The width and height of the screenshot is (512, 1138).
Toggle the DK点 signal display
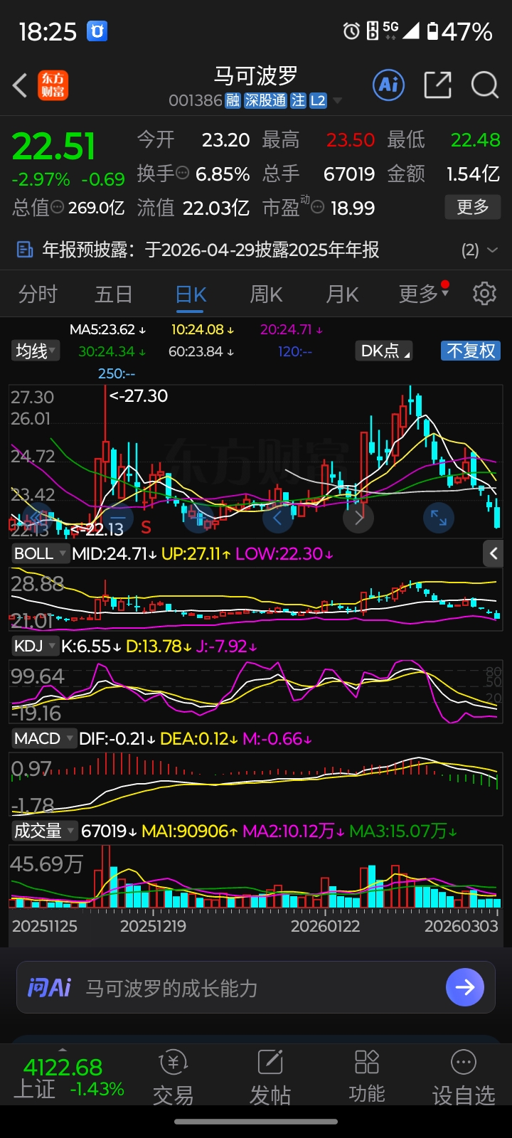click(x=385, y=351)
